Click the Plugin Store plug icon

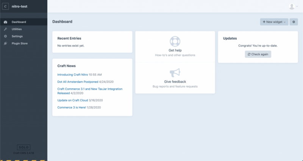pos(5,44)
